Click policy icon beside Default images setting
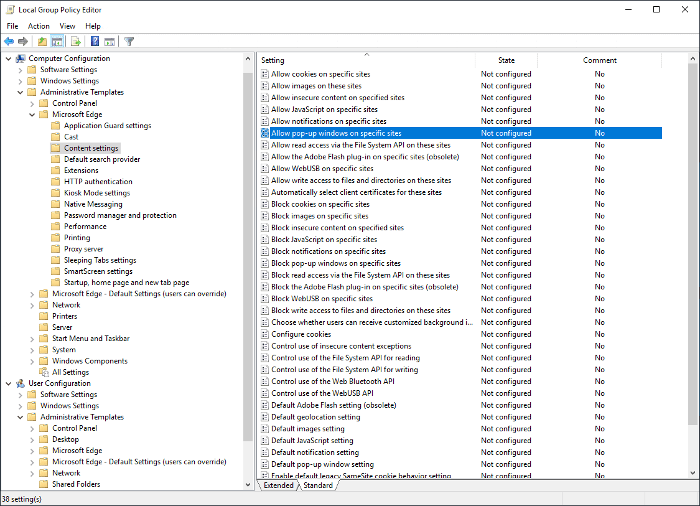This screenshot has height=506, width=700. coord(264,429)
